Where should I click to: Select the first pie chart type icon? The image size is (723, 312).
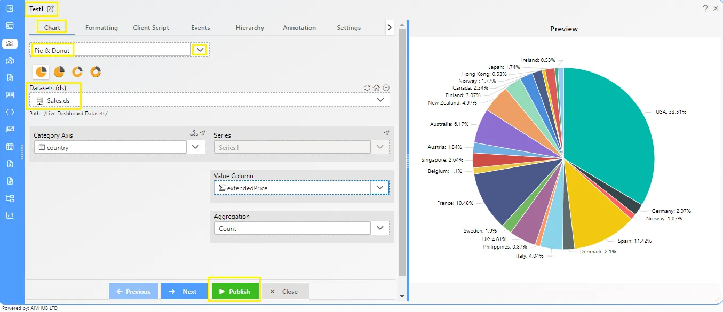click(x=41, y=72)
